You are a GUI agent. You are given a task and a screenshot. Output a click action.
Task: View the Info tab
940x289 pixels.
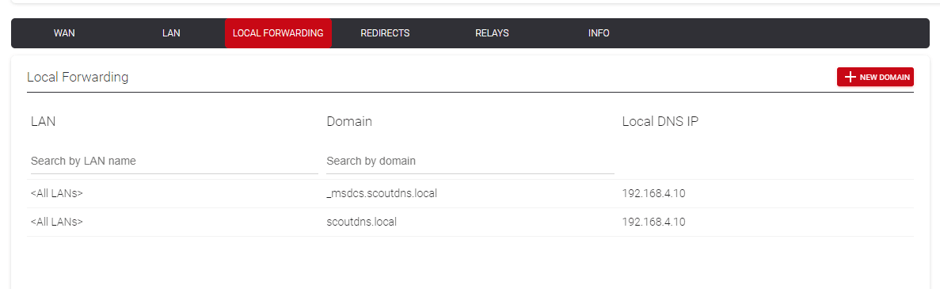pos(599,33)
